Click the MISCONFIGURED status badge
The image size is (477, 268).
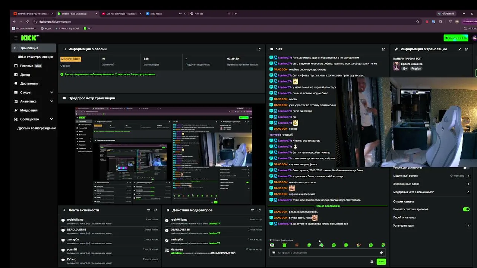(x=70, y=59)
